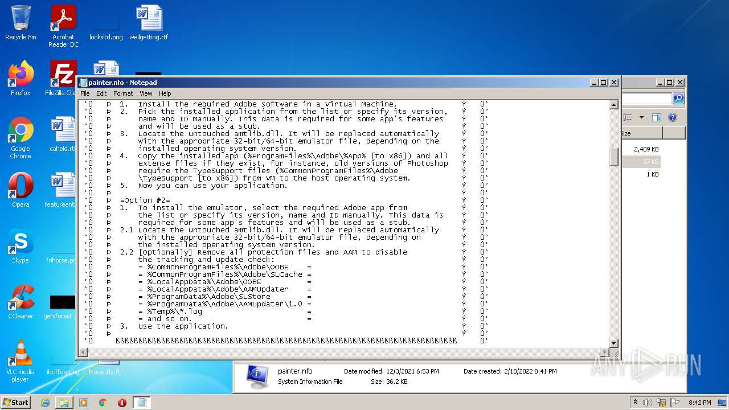Open the Format menu in Notepad

click(x=123, y=93)
